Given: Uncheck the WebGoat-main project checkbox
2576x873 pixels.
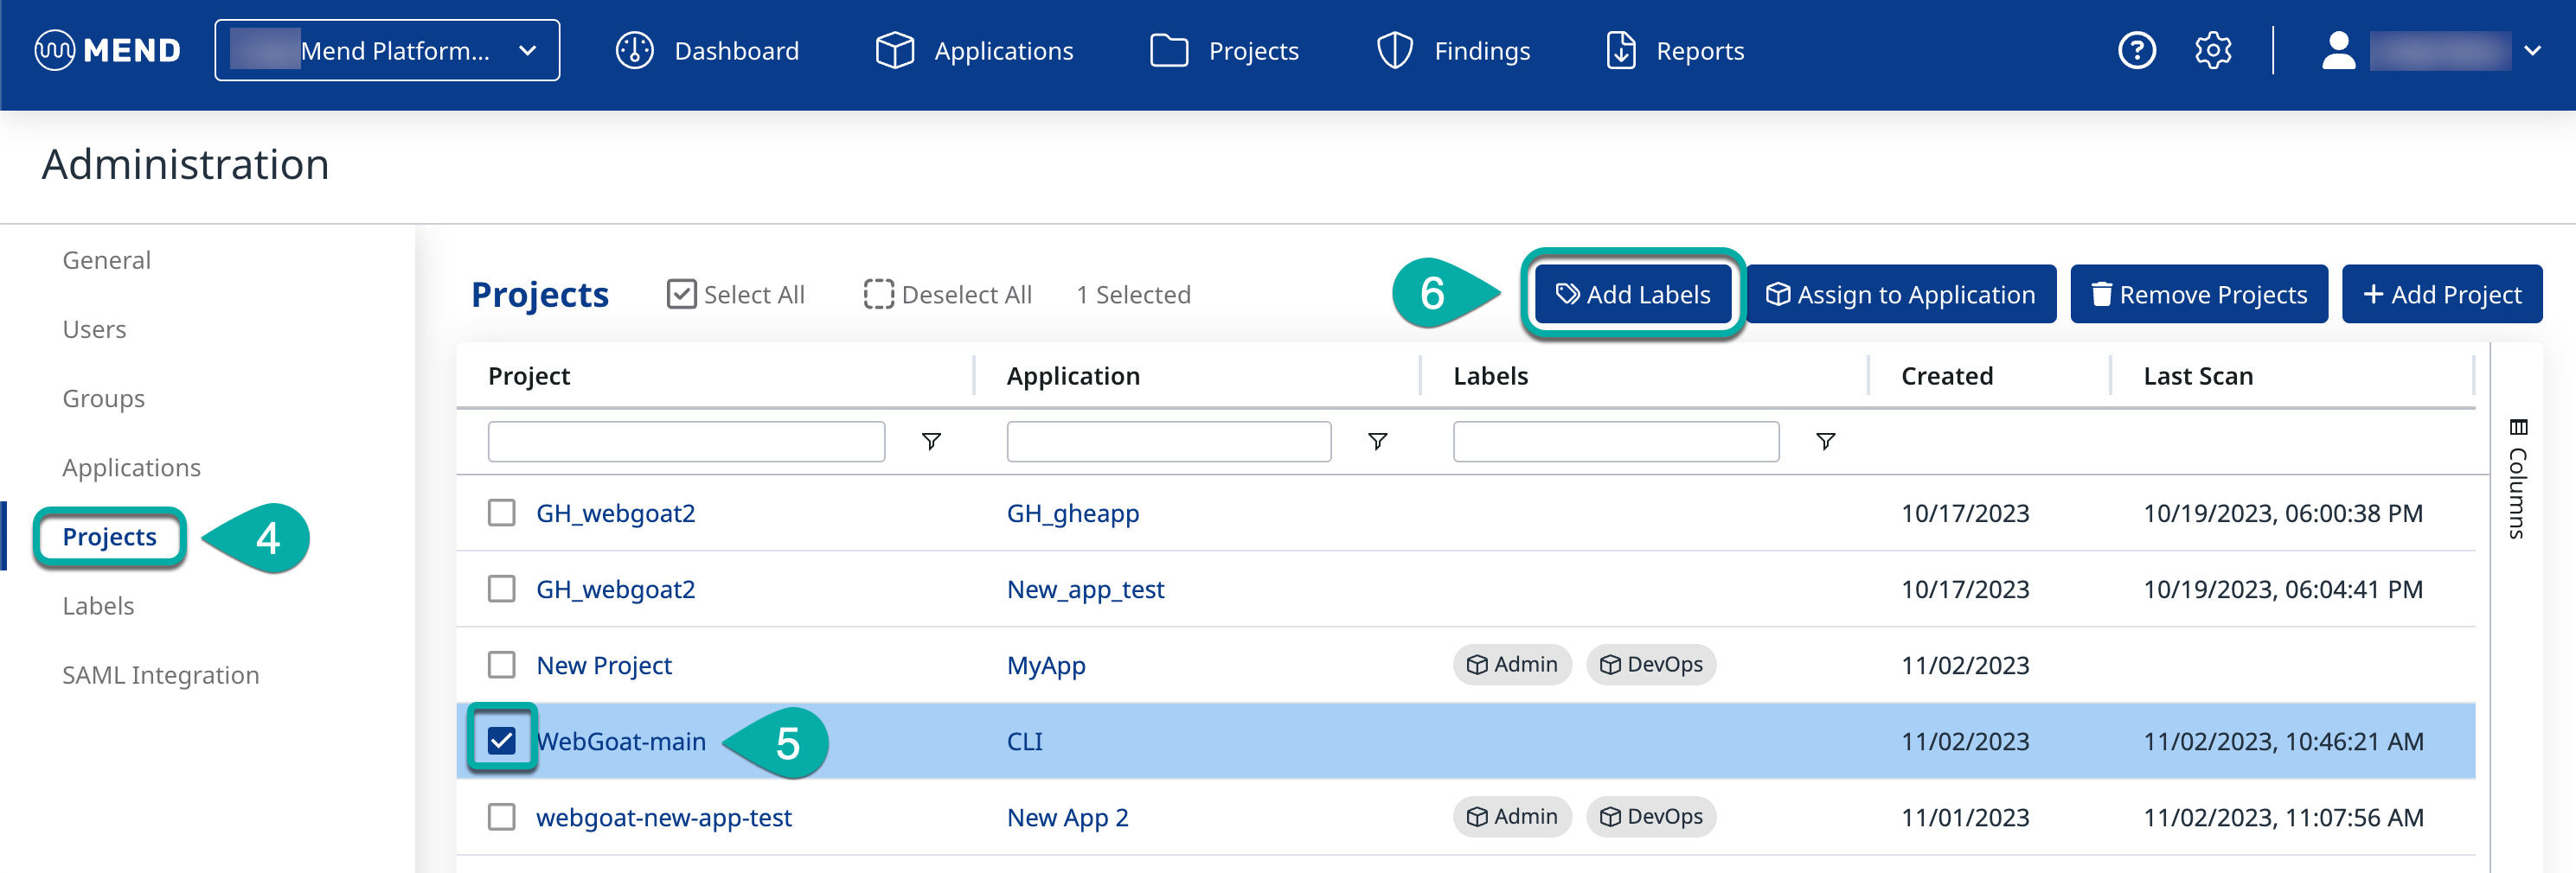Looking at the screenshot, I should 502,740.
